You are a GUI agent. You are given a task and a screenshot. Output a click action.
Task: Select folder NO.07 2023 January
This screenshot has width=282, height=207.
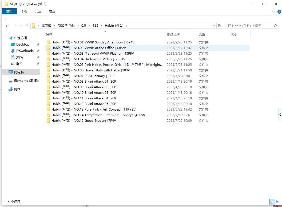(147, 76)
